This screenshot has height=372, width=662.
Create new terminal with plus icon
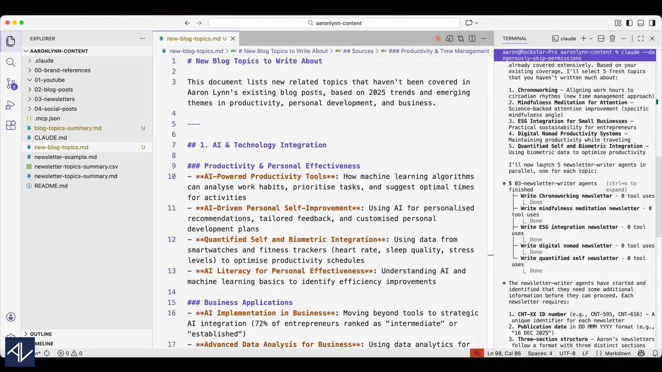point(584,39)
